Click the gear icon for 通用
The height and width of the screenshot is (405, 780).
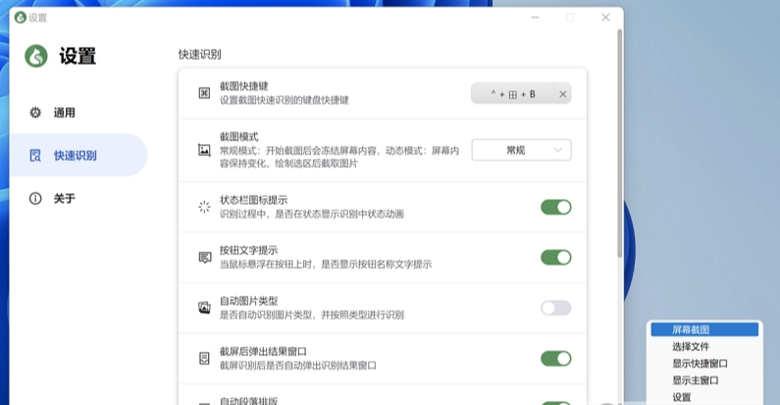[x=35, y=113]
